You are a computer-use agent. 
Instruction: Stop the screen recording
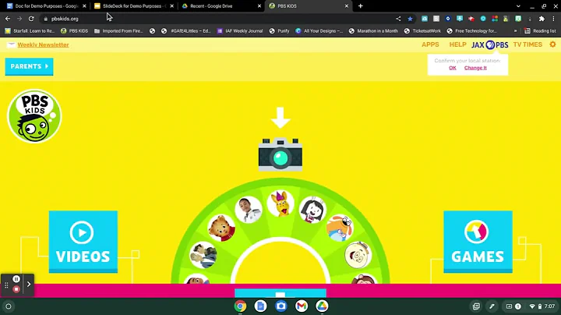[x=16, y=289]
